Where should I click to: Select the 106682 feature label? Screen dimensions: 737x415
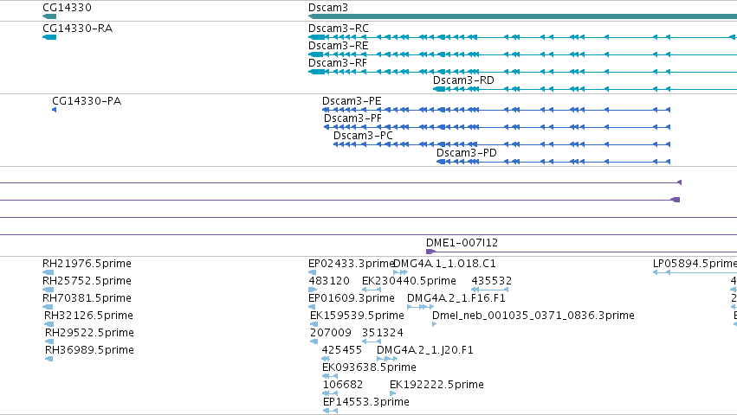pyautogui.click(x=343, y=385)
